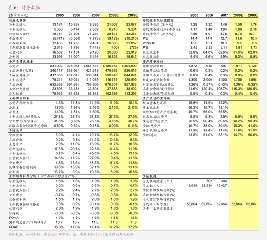Click the 'P/PPOP' row label
The height and width of the screenshot is (240, 267).
(149, 43)
